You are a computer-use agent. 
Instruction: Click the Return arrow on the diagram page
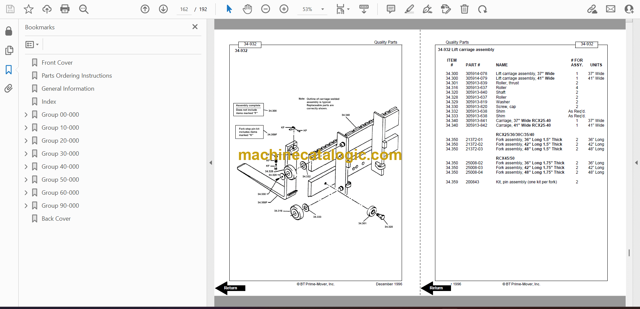pos(230,288)
